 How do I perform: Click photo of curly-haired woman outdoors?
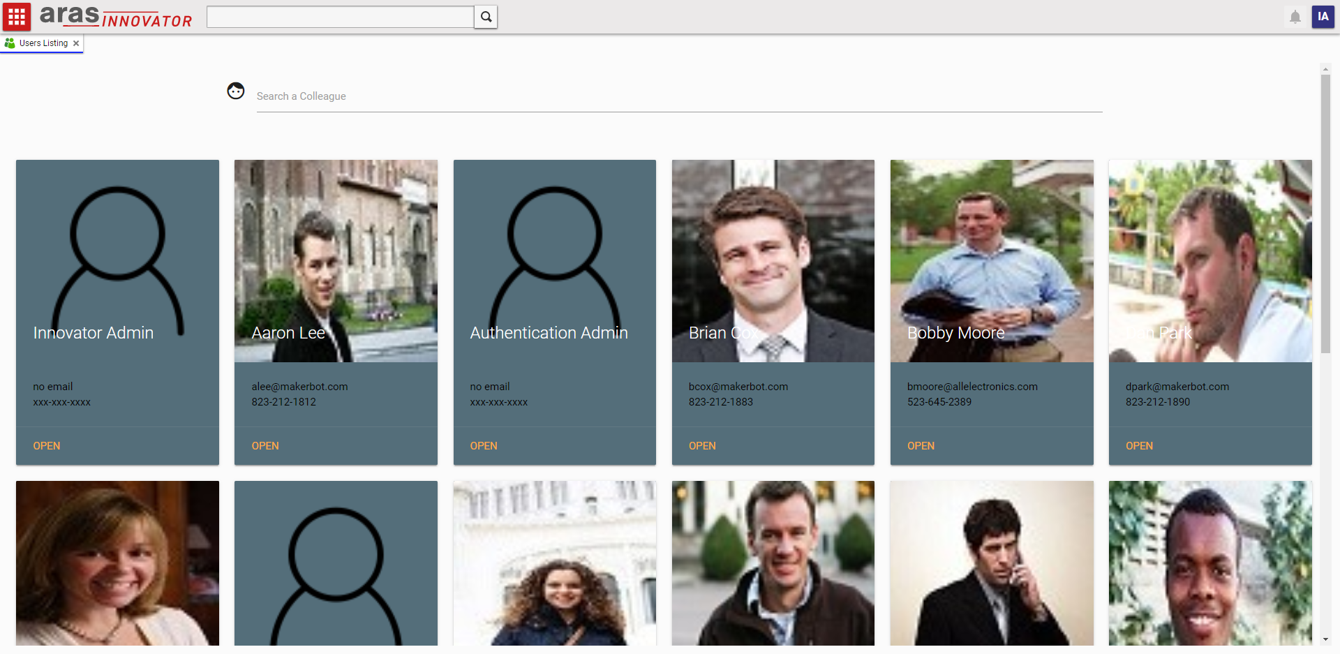(x=555, y=563)
